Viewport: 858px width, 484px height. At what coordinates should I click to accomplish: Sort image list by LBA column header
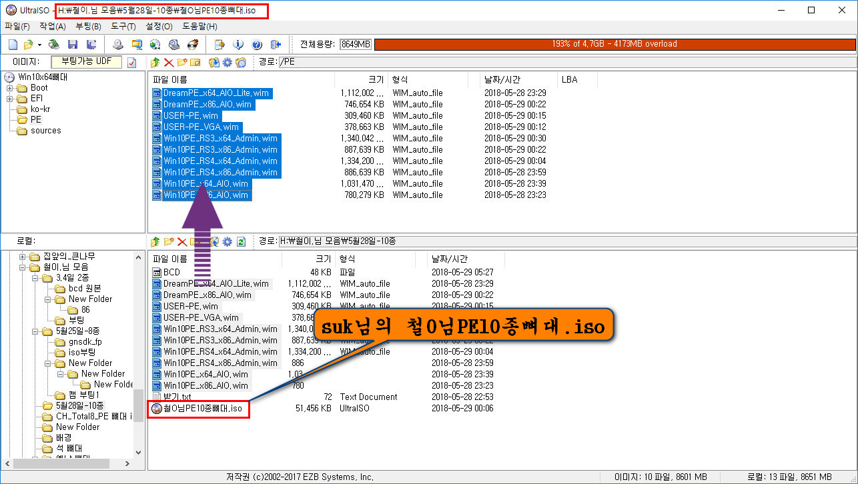point(576,79)
